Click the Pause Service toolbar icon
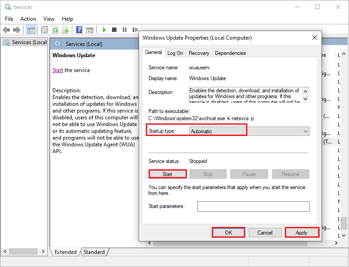 click(x=125, y=30)
